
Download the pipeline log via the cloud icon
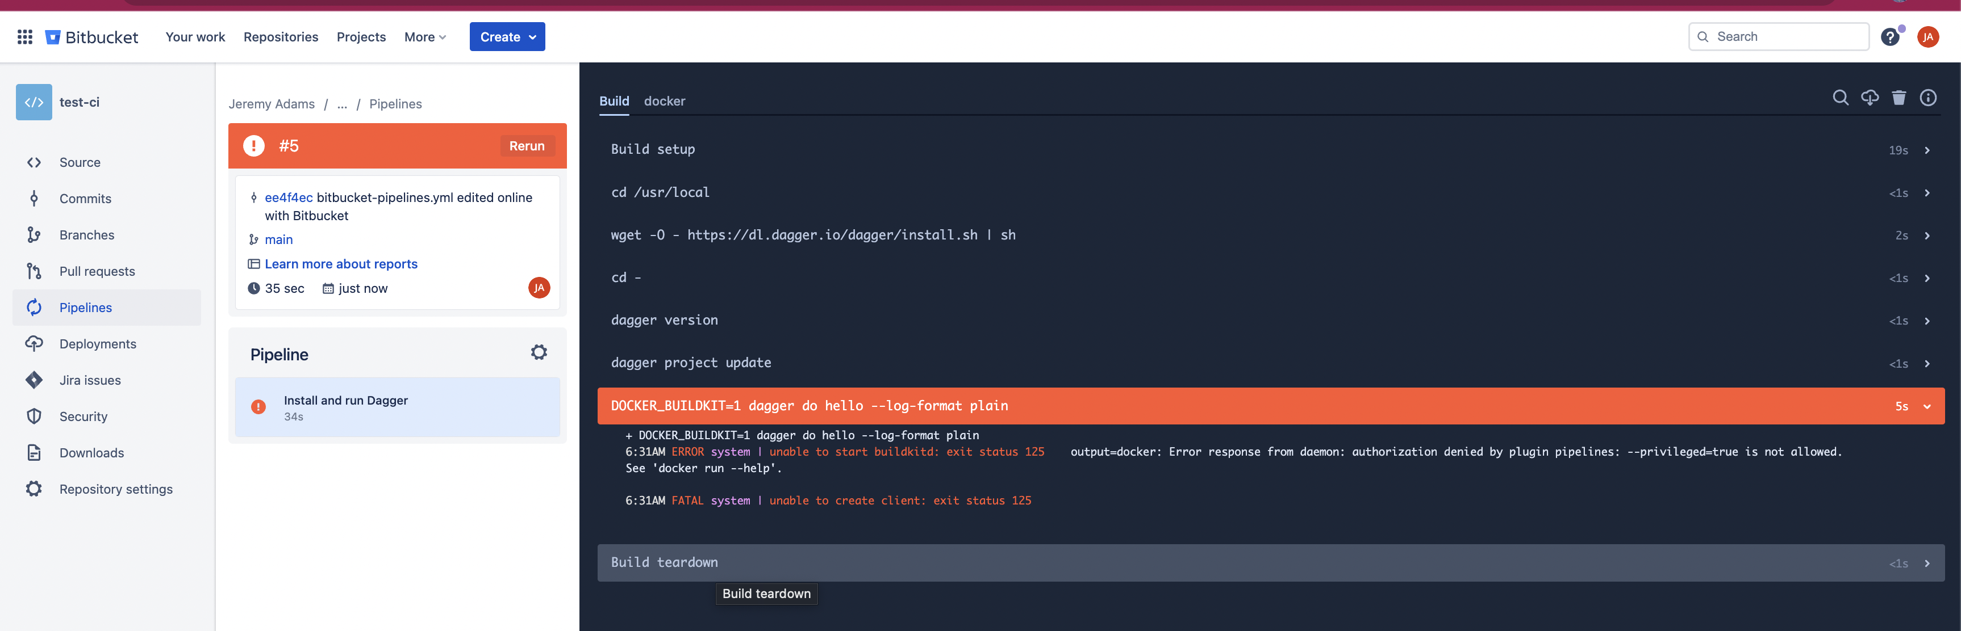[x=1871, y=98]
